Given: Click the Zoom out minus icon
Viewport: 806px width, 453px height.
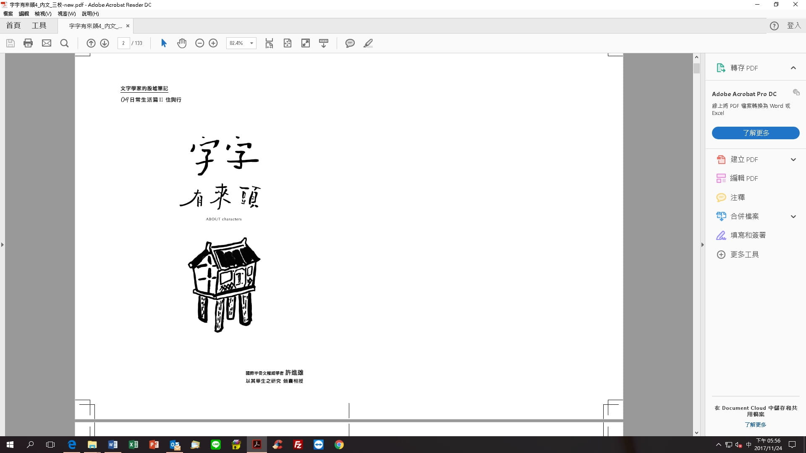Looking at the screenshot, I should pos(200,43).
